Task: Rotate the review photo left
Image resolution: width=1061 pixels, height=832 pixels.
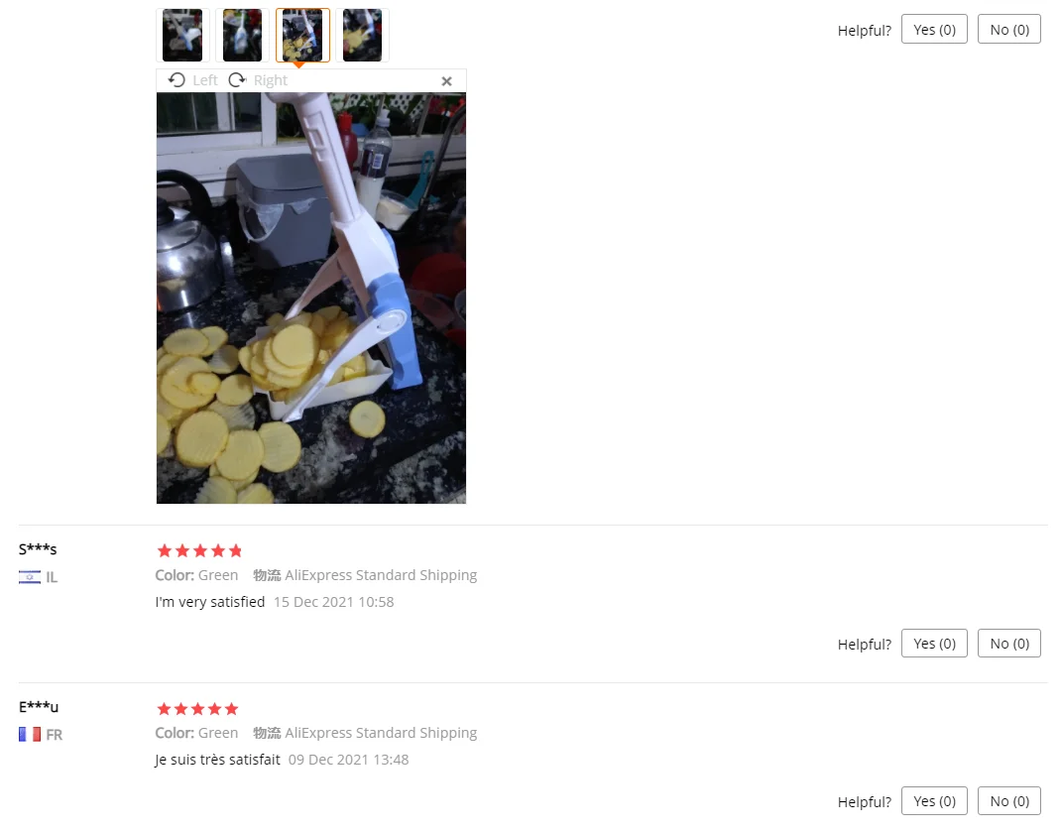Action: (x=192, y=80)
